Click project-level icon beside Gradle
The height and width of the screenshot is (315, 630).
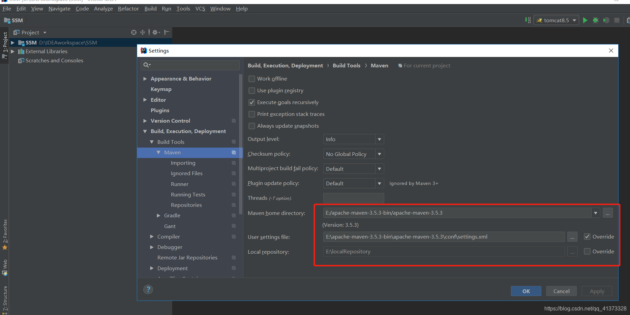pyautogui.click(x=234, y=216)
